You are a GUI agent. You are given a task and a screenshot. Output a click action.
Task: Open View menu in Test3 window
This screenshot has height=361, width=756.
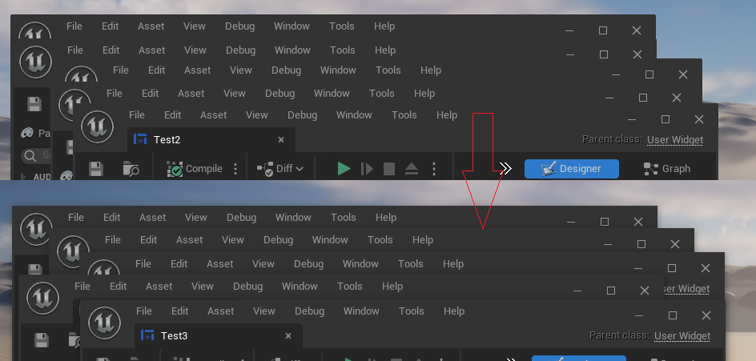[263, 311]
